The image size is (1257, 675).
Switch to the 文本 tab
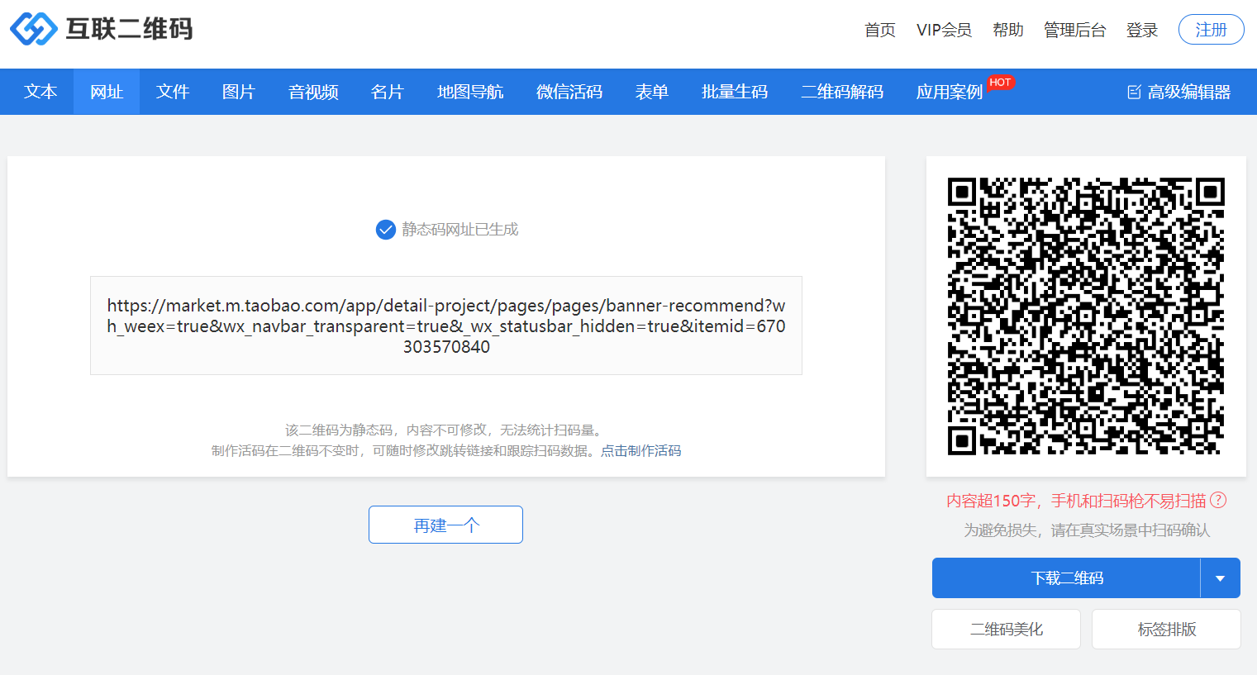(x=40, y=92)
